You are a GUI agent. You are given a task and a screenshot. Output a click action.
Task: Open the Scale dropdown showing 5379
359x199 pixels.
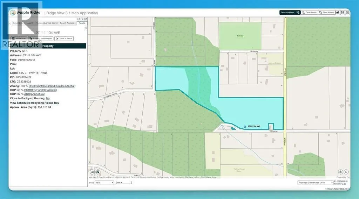104,183
